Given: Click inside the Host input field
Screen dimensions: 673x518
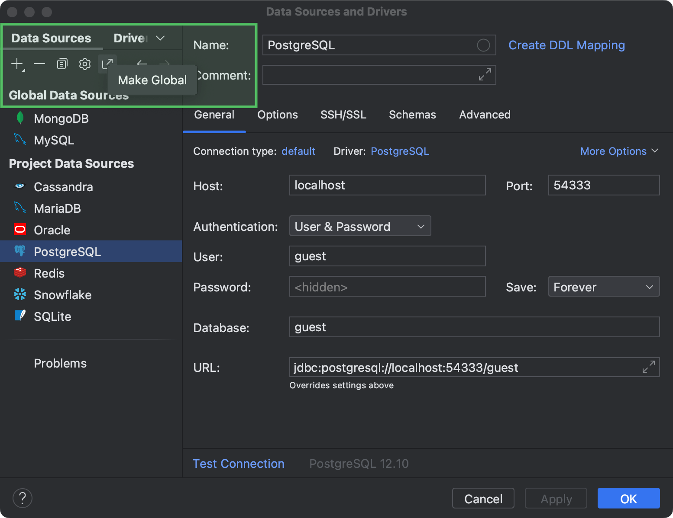Looking at the screenshot, I should click(x=387, y=185).
